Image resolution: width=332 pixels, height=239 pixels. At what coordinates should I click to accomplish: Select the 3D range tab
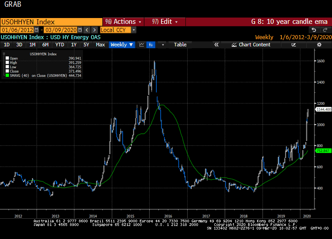pos(19,45)
